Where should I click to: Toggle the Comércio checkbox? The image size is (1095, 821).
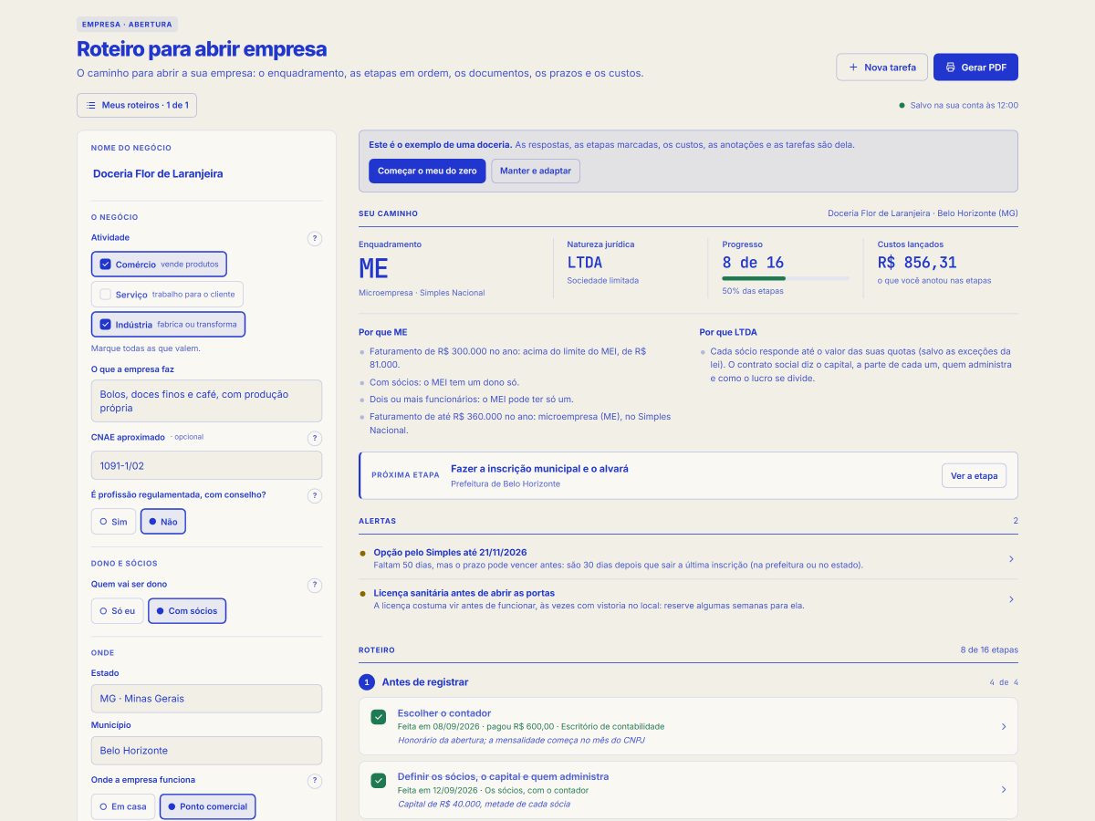[x=105, y=265]
